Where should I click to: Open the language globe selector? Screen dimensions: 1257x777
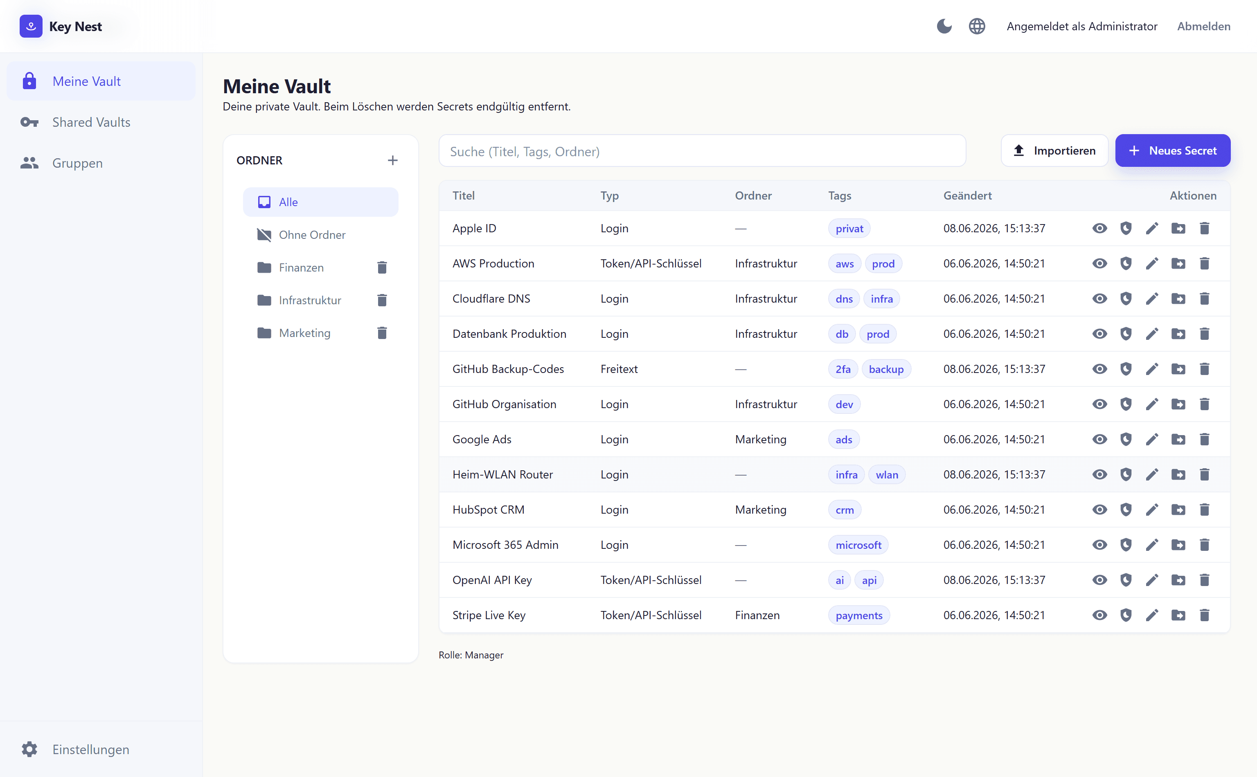tap(977, 26)
